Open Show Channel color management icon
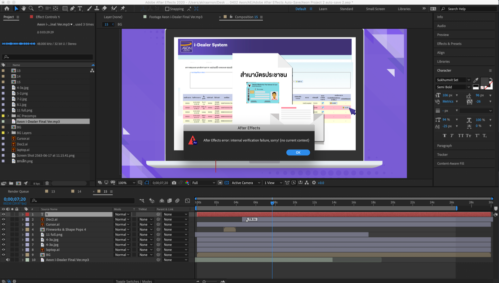This screenshot has width=499, height=283. 187,182
